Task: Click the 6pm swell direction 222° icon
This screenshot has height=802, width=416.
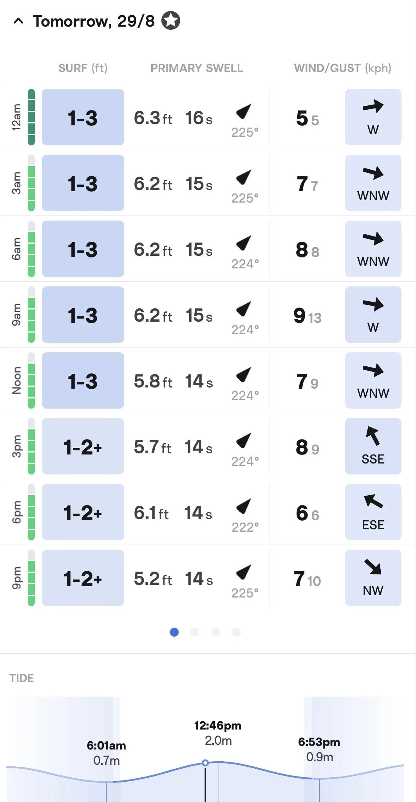Action: pyautogui.click(x=244, y=507)
